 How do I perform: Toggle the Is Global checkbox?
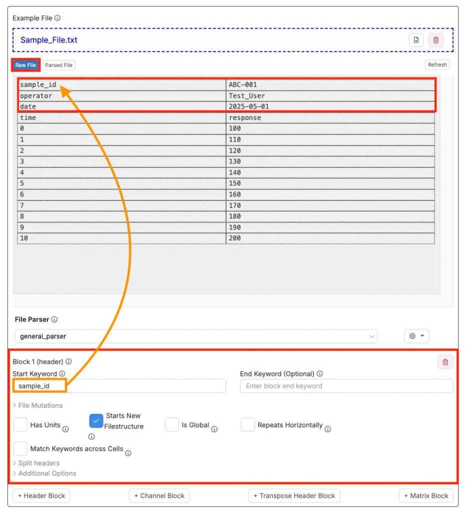pyautogui.click(x=172, y=424)
